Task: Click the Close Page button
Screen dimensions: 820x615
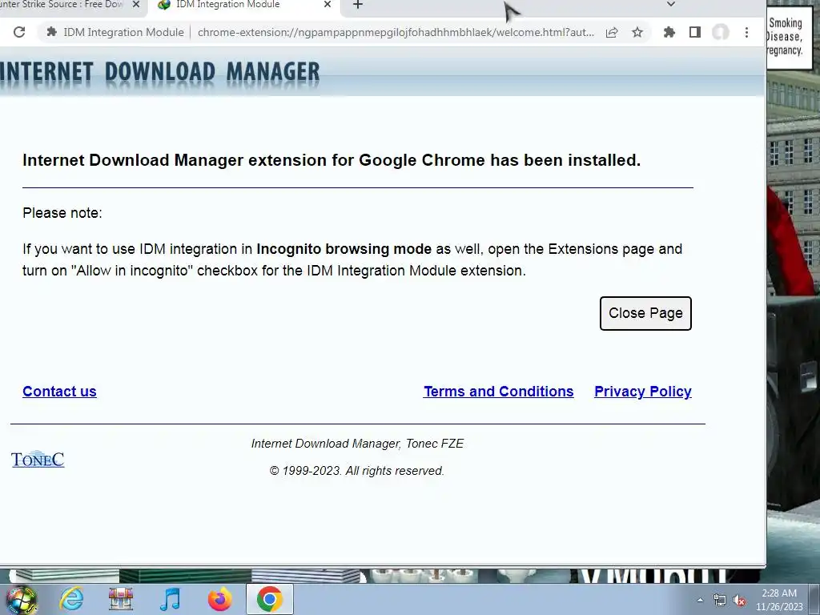Action: (x=645, y=313)
